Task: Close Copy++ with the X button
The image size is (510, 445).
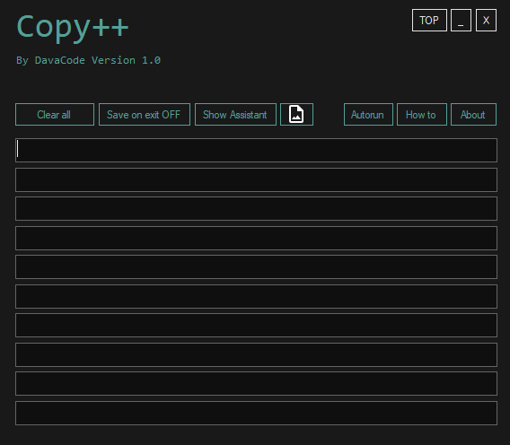Action: click(x=487, y=20)
